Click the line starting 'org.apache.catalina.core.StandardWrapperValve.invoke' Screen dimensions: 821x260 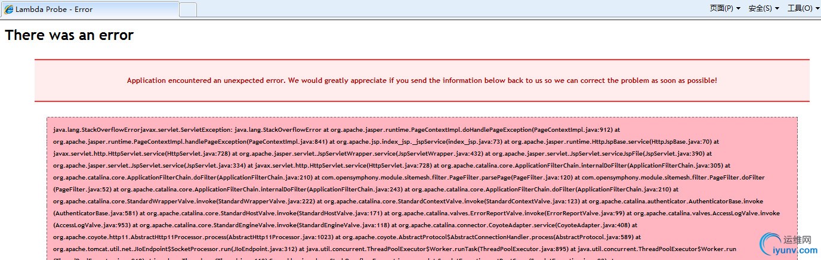click(x=408, y=202)
